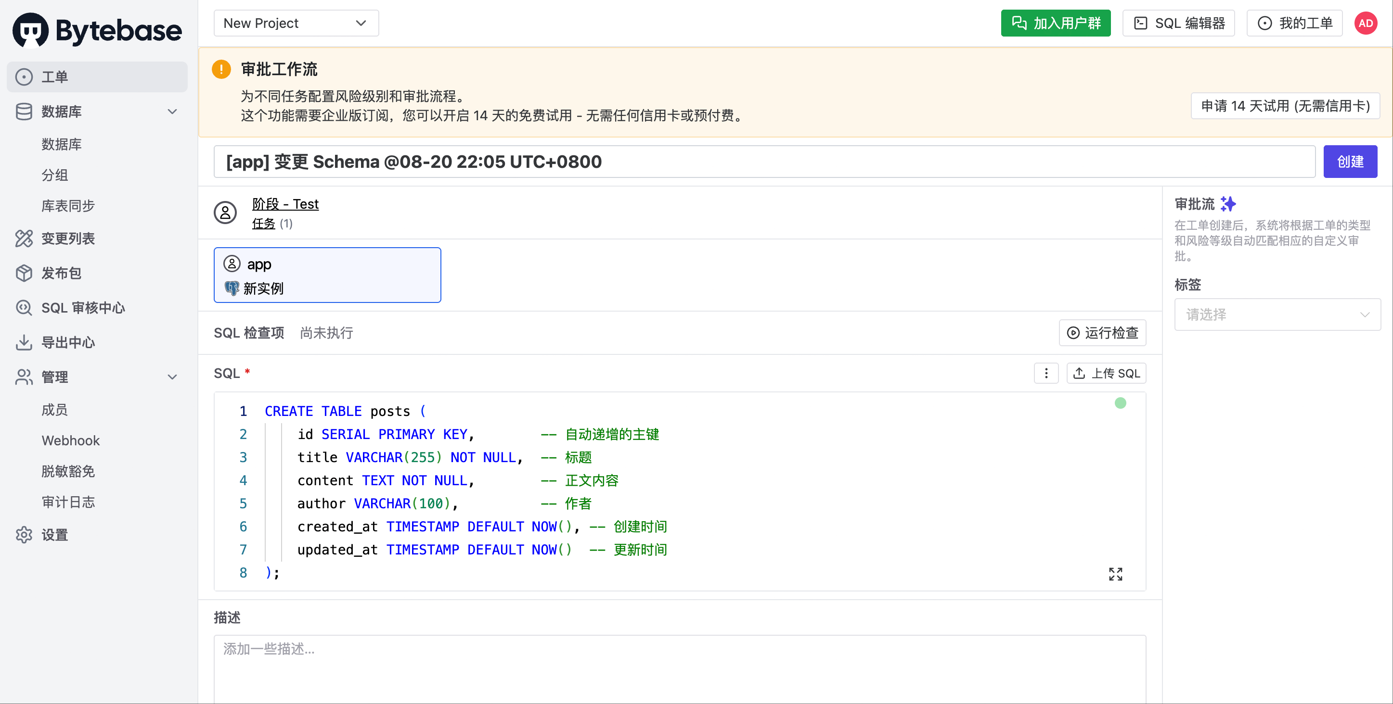Click the 创建 button
Image resolution: width=1393 pixels, height=704 pixels.
click(1350, 162)
